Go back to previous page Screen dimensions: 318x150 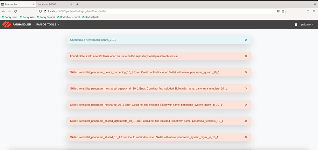point(4,11)
